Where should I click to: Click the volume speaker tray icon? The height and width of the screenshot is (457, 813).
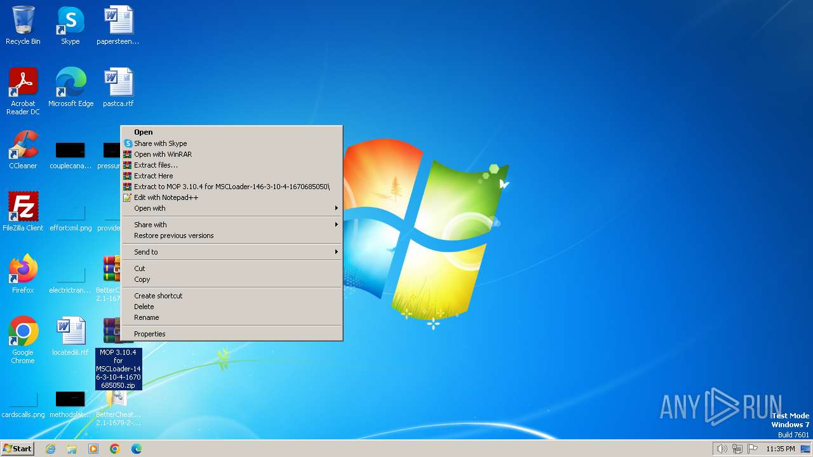pos(722,449)
